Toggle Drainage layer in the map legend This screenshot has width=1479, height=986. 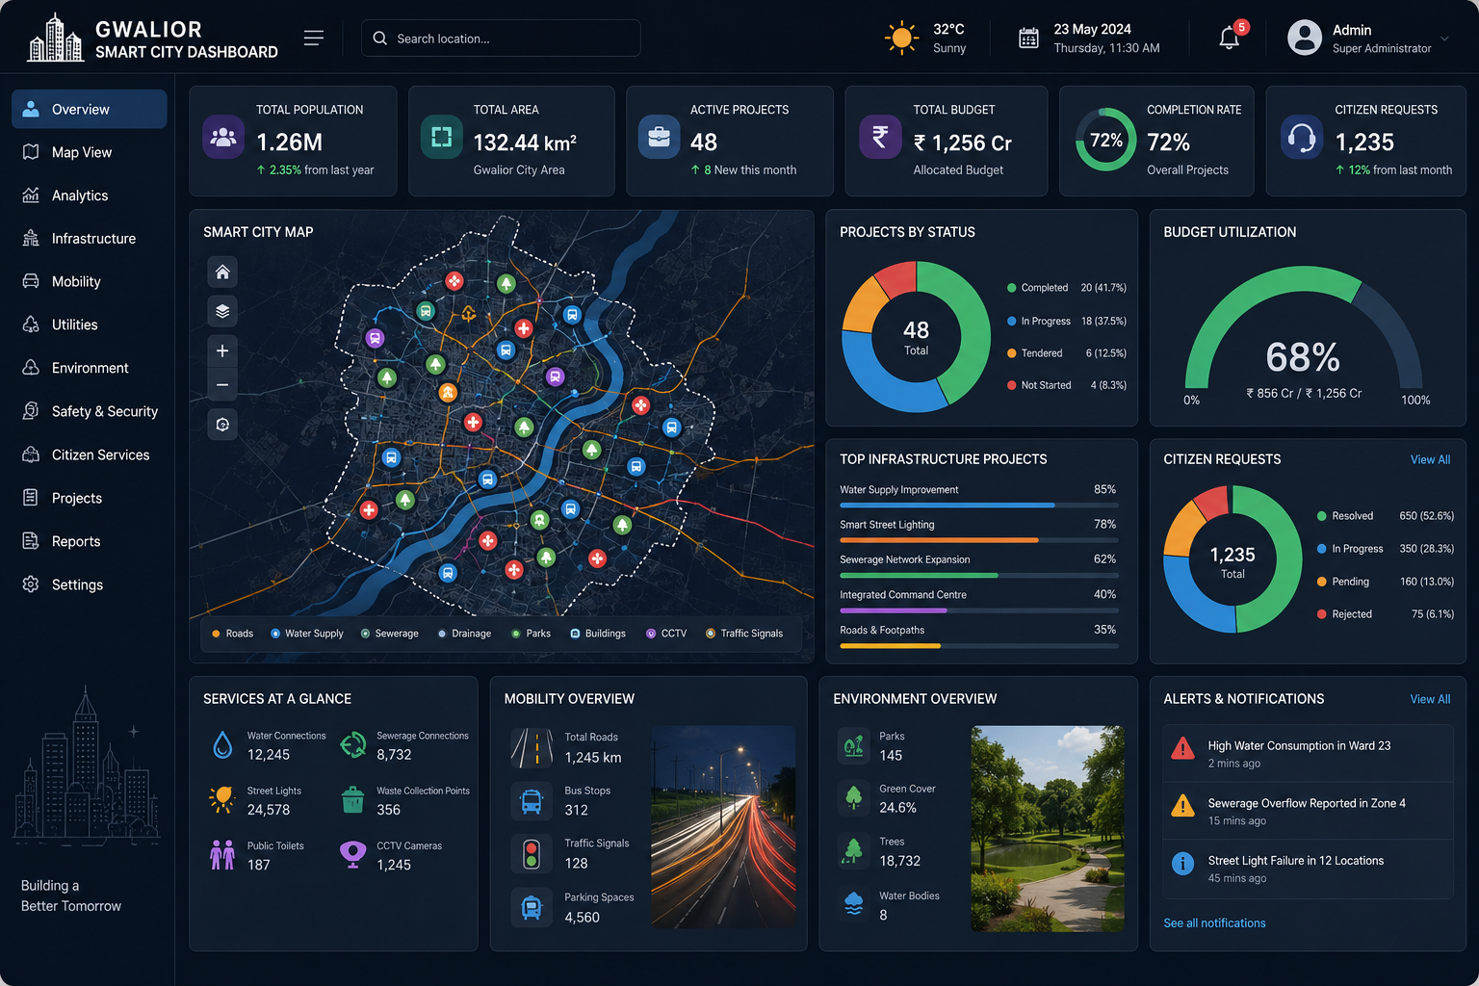pos(464,634)
